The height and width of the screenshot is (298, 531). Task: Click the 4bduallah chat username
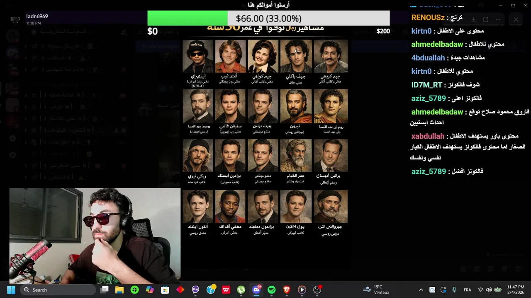[428, 58]
